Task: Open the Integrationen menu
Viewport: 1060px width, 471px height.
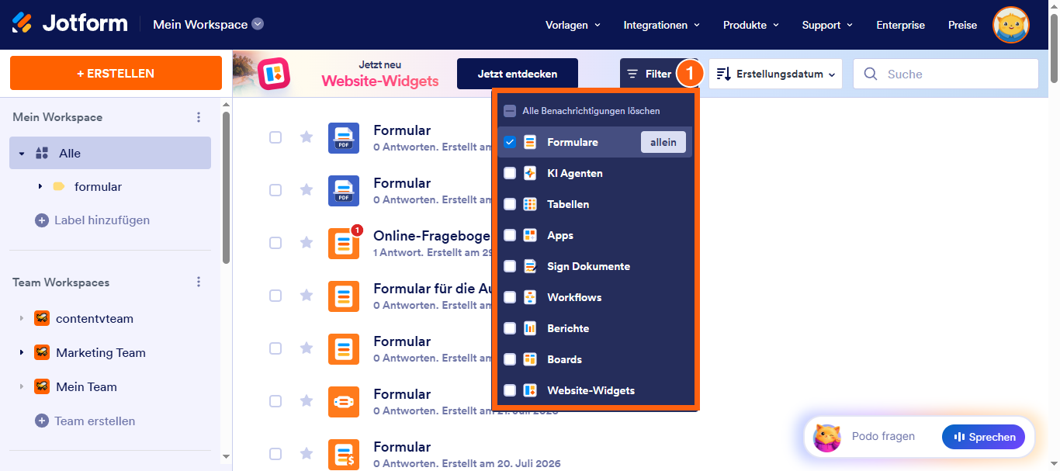Action: (662, 25)
